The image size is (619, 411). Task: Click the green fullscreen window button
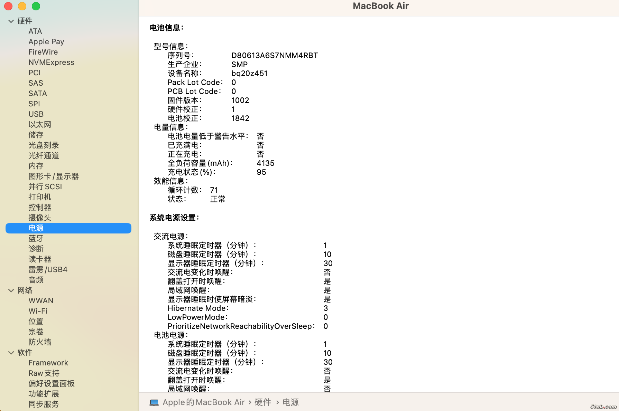[x=36, y=6]
